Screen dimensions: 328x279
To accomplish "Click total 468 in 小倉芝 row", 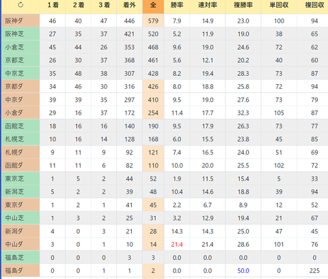I will 153,47.
